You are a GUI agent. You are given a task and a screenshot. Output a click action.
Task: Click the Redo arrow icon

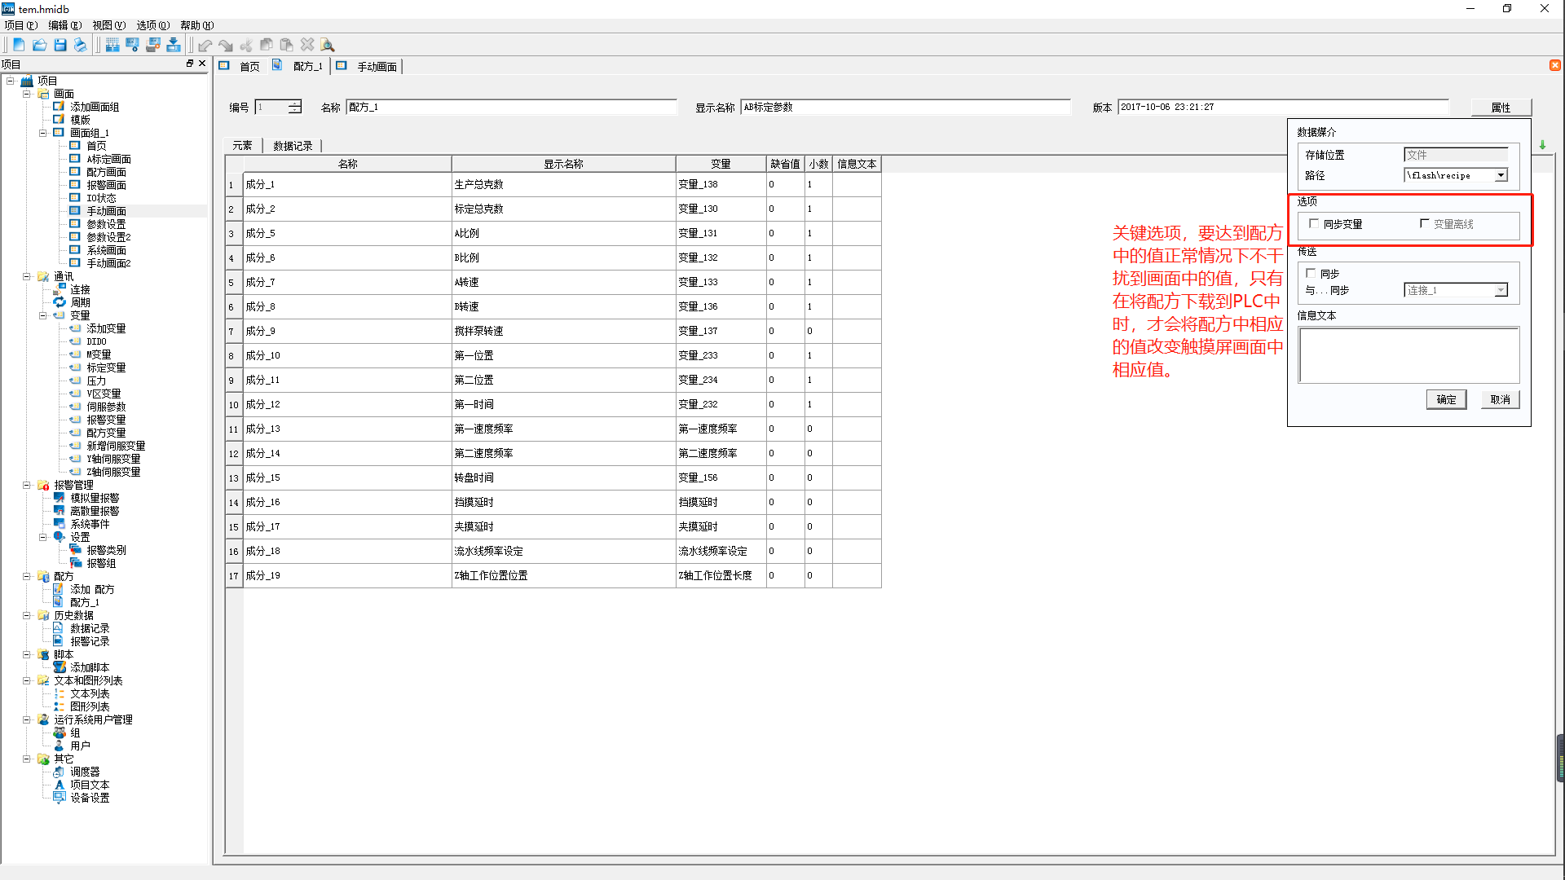click(x=226, y=45)
